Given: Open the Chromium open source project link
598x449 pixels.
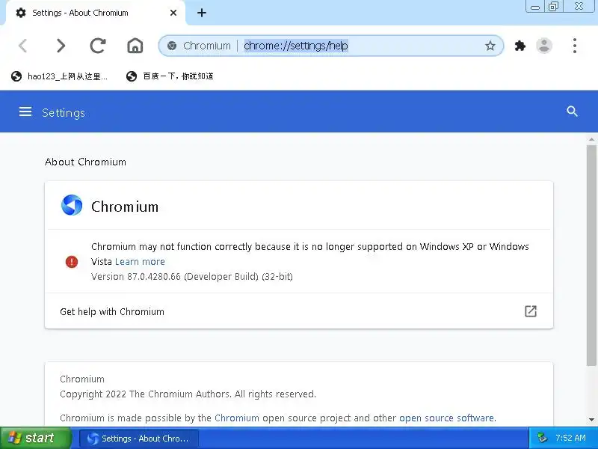Looking at the screenshot, I should click(237, 418).
